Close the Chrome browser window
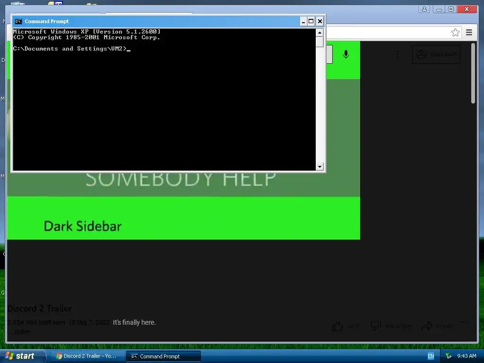Screen dimensions: 484x363 (467, 9)
